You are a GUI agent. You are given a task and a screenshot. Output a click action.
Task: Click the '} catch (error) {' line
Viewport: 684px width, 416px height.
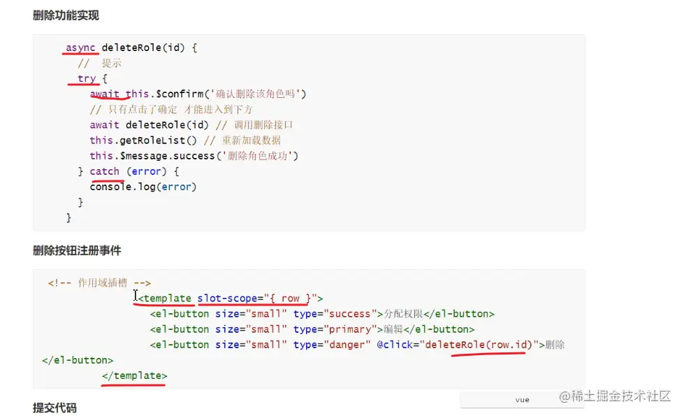click(129, 171)
